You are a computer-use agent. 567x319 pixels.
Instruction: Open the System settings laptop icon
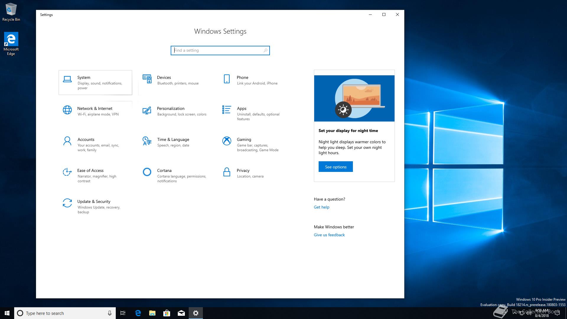[67, 79]
